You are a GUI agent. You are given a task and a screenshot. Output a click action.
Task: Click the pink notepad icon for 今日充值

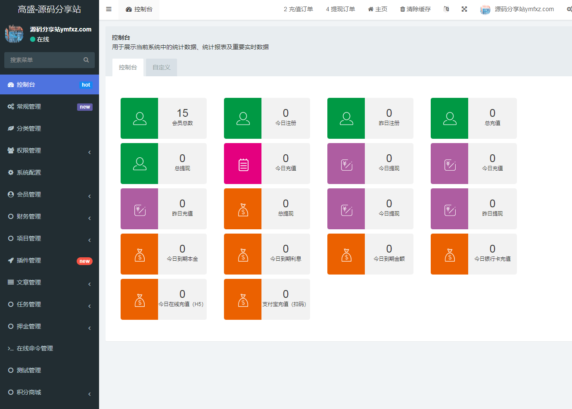point(243,164)
